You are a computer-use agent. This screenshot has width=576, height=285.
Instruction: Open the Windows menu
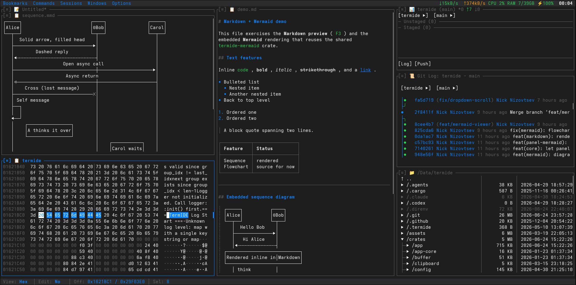(x=97, y=3)
